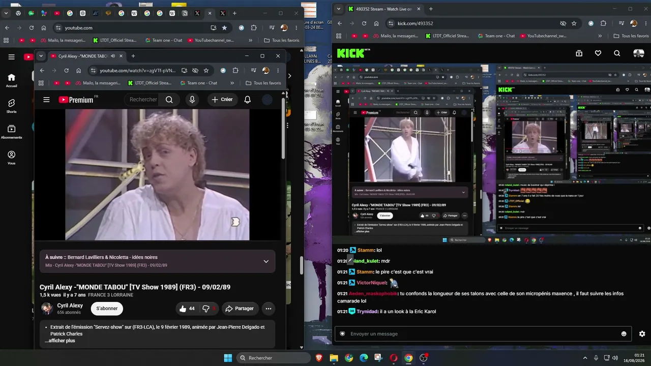Select the Cyril Alexy MONDE TABOU tab
Screen dimensions: 651x366
[x=86, y=56]
